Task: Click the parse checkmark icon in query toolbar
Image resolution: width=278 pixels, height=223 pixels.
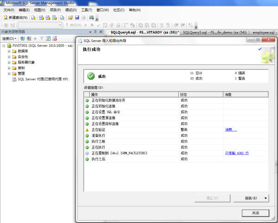Action: (99, 25)
